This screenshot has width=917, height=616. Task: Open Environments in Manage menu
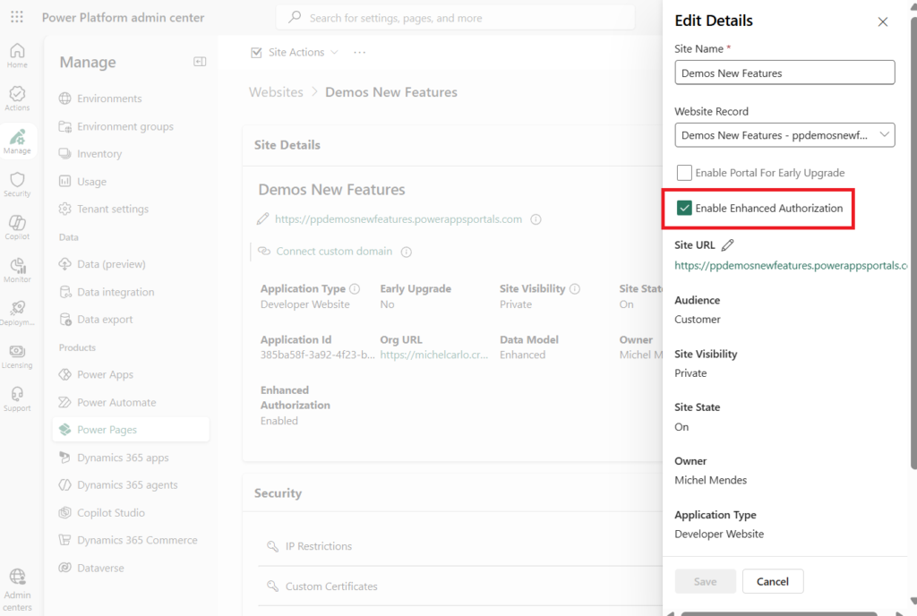pyautogui.click(x=109, y=98)
